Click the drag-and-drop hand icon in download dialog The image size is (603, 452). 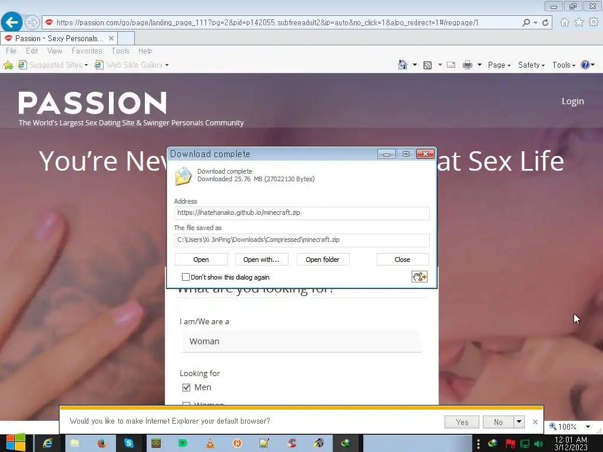coord(419,277)
